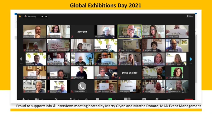Go to next gallery page arrow
Viewport: 212px width, 119px height.
click(191, 59)
